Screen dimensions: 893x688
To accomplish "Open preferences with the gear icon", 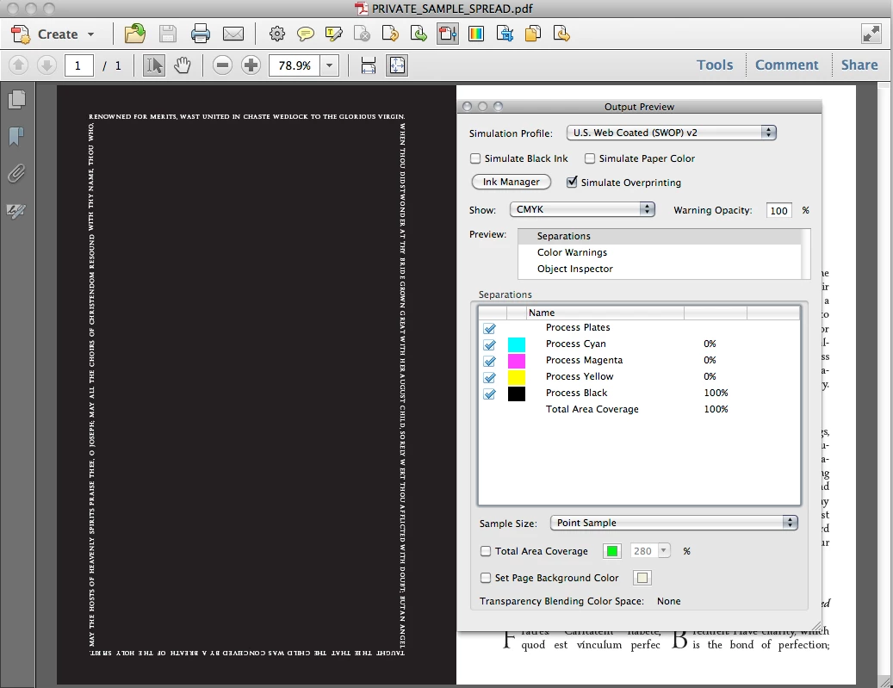I will pyautogui.click(x=276, y=34).
